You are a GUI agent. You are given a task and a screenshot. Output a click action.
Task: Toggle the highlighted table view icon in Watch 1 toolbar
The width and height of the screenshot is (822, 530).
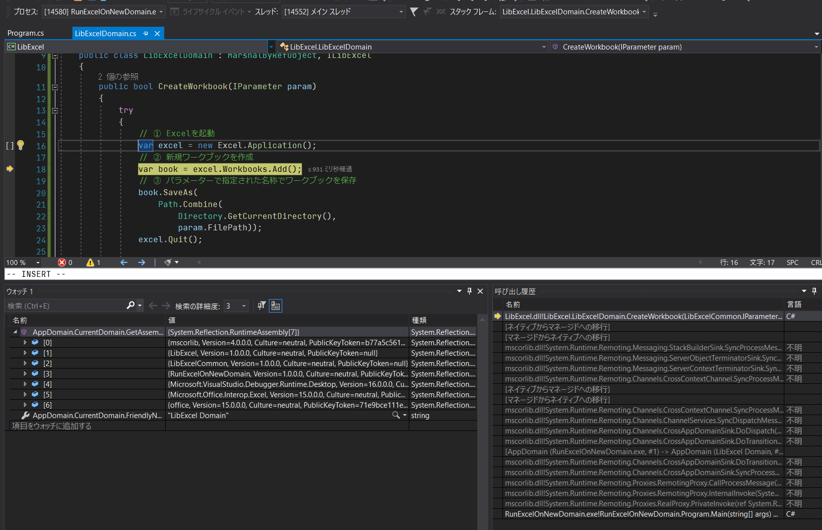pyautogui.click(x=275, y=306)
